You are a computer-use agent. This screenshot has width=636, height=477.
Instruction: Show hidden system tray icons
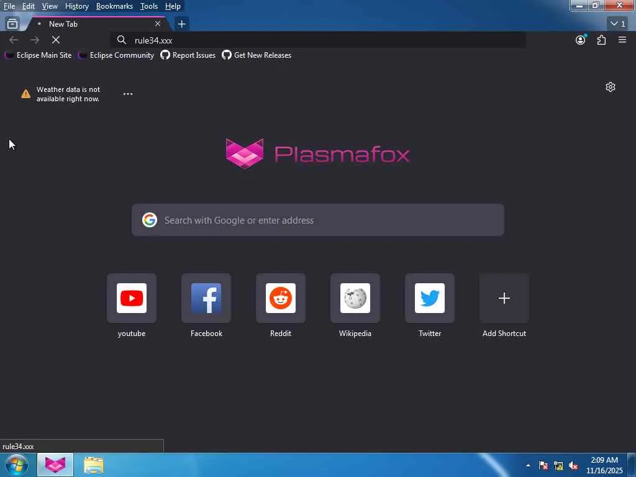click(528, 465)
